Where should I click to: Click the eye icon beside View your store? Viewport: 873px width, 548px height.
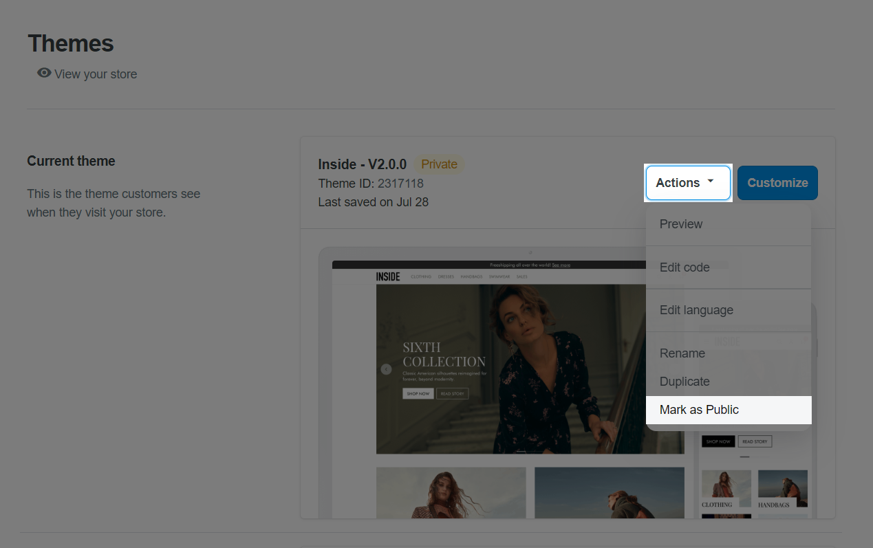(x=44, y=73)
